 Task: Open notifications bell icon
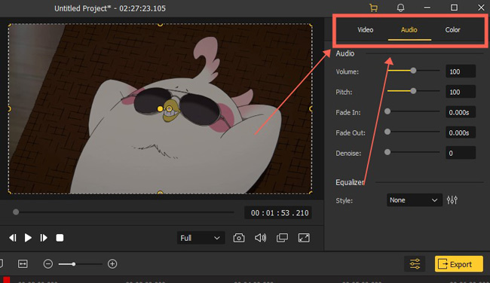point(400,8)
